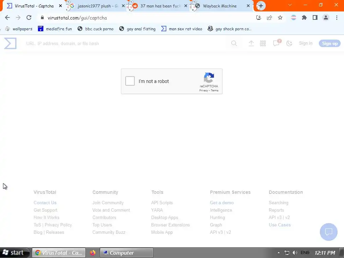This screenshot has height=258, width=344.
Task: Open the tab search chevron
Action: click(290, 5)
